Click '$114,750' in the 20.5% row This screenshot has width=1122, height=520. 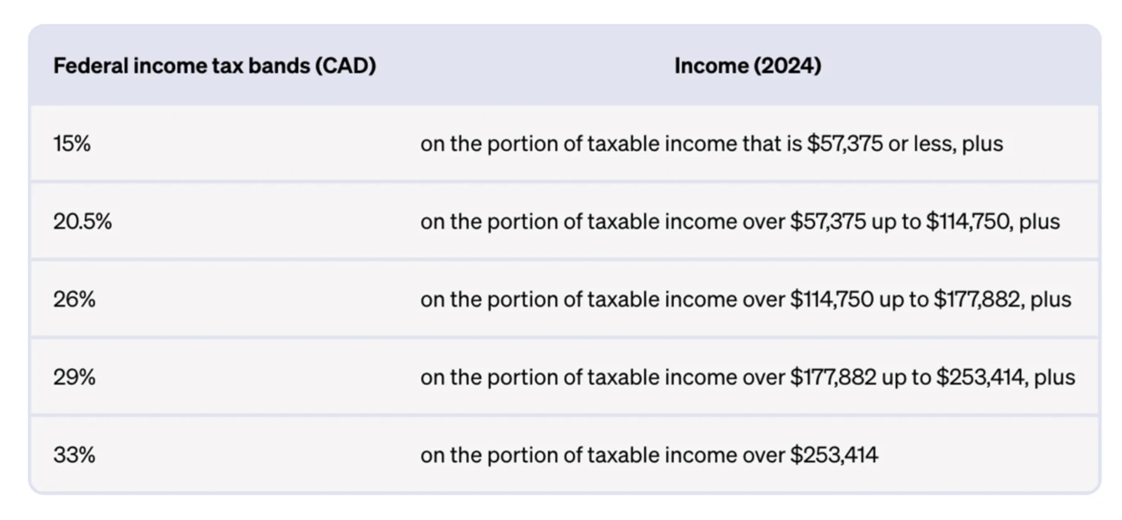969,221
